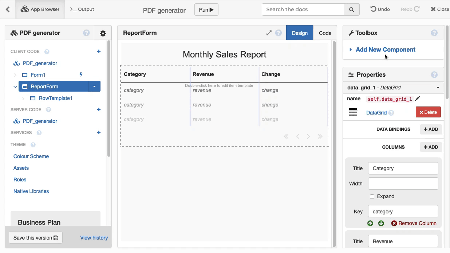Expand the Form1 tree node
Screen dimensions: 450x253
15,75
